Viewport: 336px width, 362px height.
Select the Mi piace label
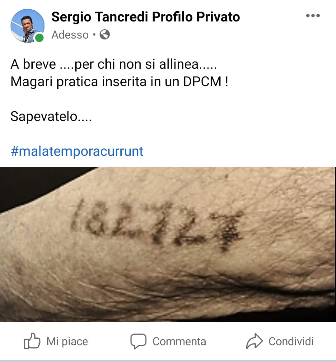point(67,341)
